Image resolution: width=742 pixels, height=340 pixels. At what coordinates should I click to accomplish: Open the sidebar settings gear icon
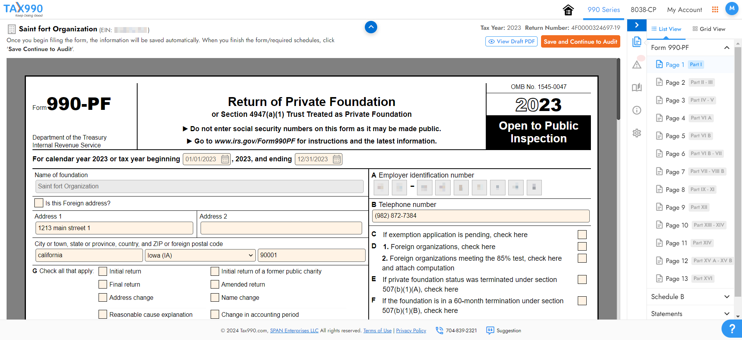pos(637,133)
